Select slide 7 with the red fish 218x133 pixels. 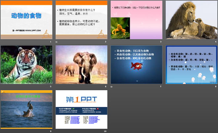pos(136,65)
